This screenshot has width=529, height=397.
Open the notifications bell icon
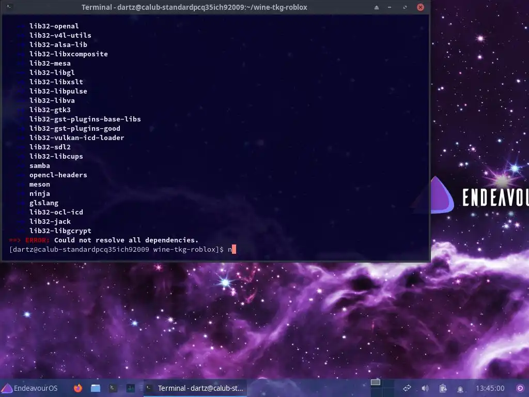tap(460, 389)
